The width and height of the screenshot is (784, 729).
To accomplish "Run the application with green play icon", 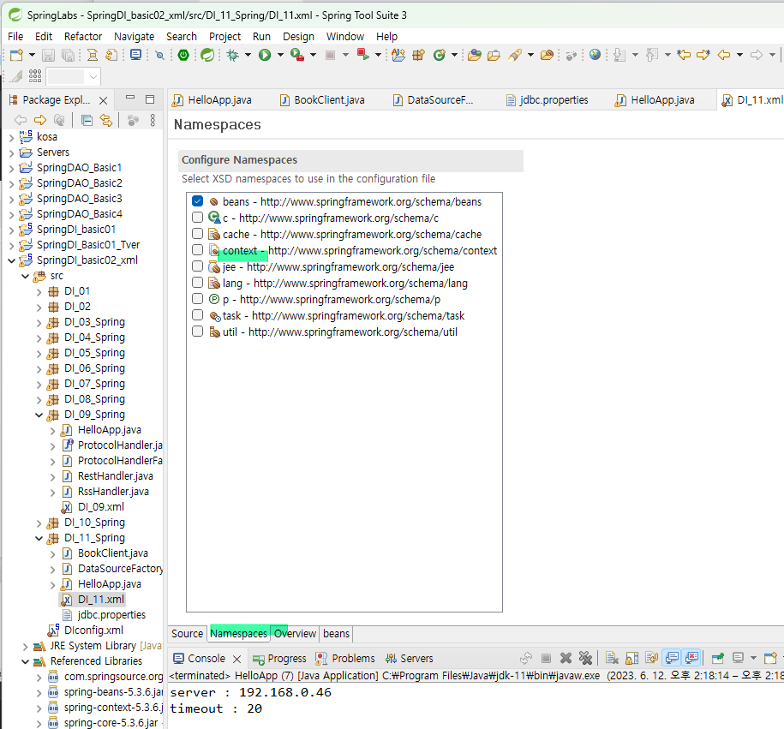I will (265, 55).
